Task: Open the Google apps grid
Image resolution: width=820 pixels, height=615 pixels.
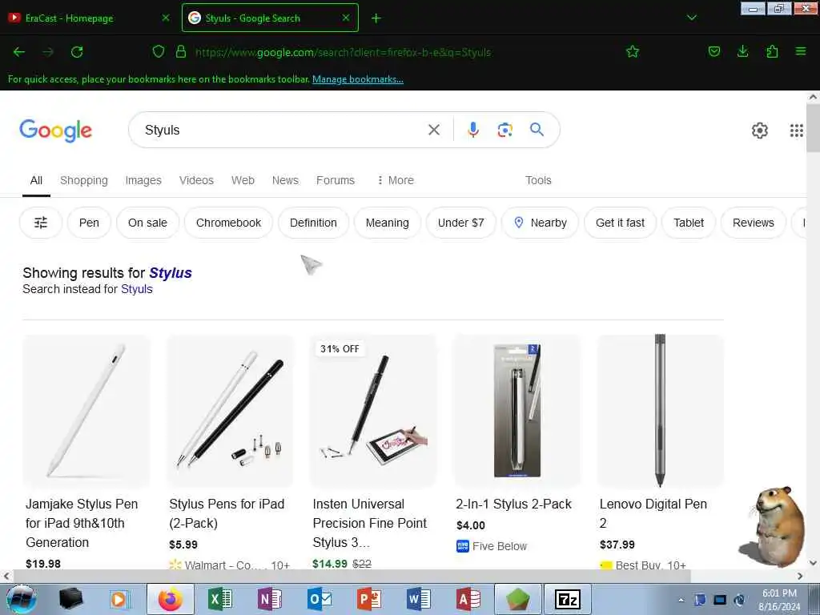Action: click(796, 131)
